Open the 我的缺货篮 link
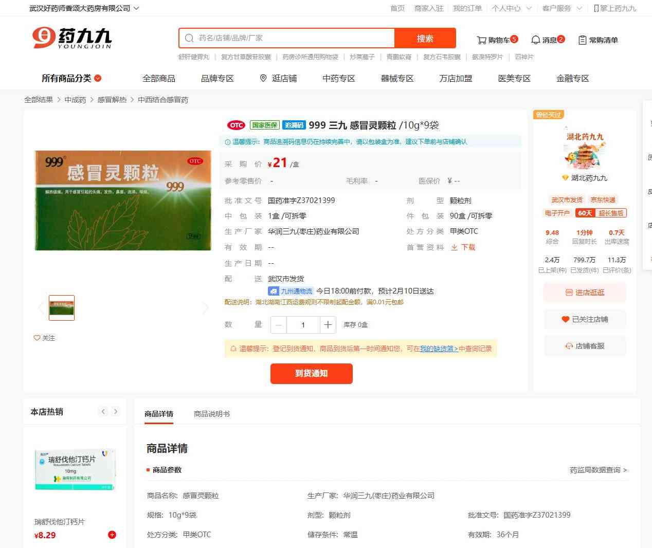 click(439, 349)
